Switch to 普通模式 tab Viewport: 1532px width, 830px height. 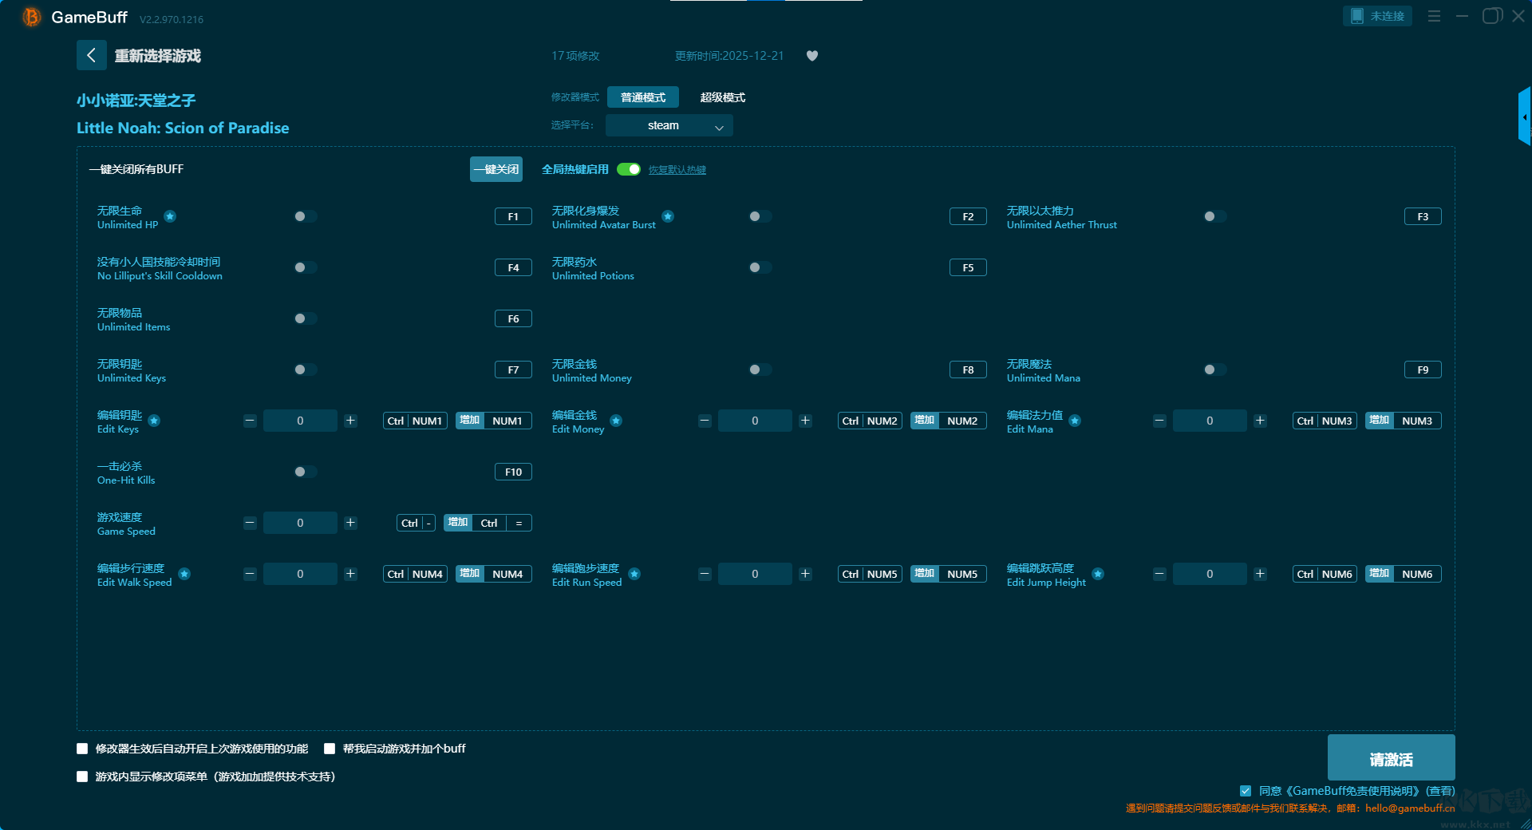[x=642, y=97]
